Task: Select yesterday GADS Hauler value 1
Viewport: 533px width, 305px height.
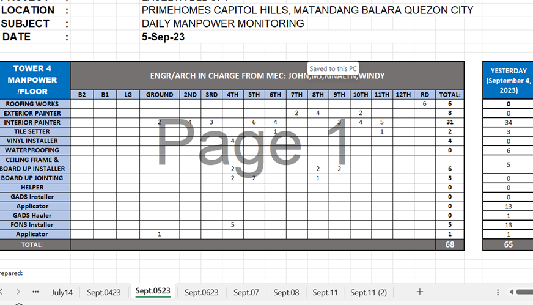Action: pyautogui.click(x=509, y=216)
